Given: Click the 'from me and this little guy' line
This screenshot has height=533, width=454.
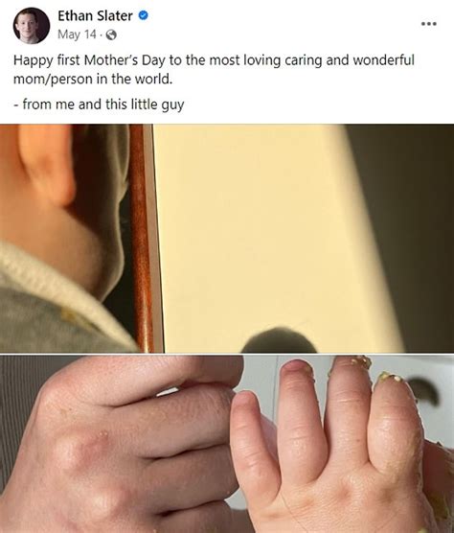Looking at the screenshot, I should (99, 104).
